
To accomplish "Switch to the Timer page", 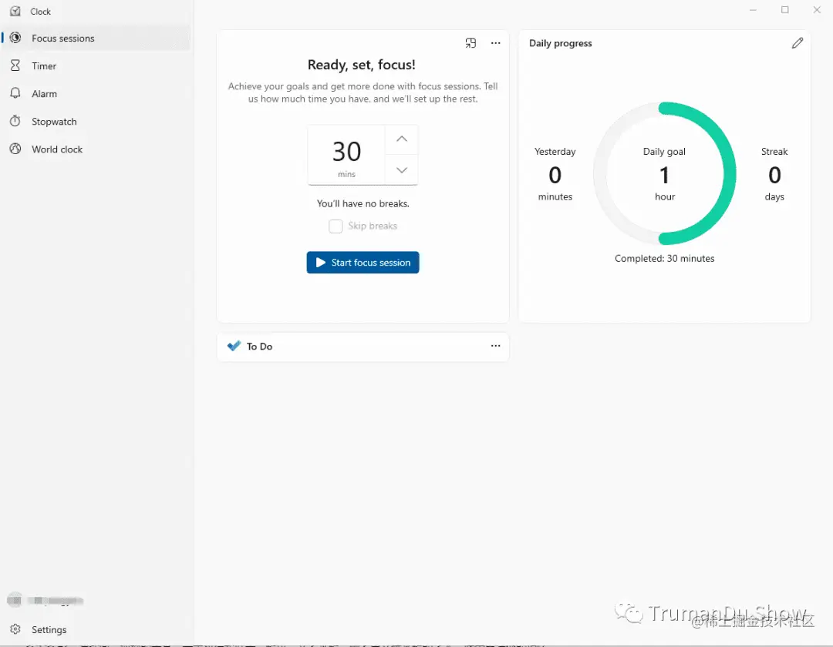I will [x=96, y=65].
